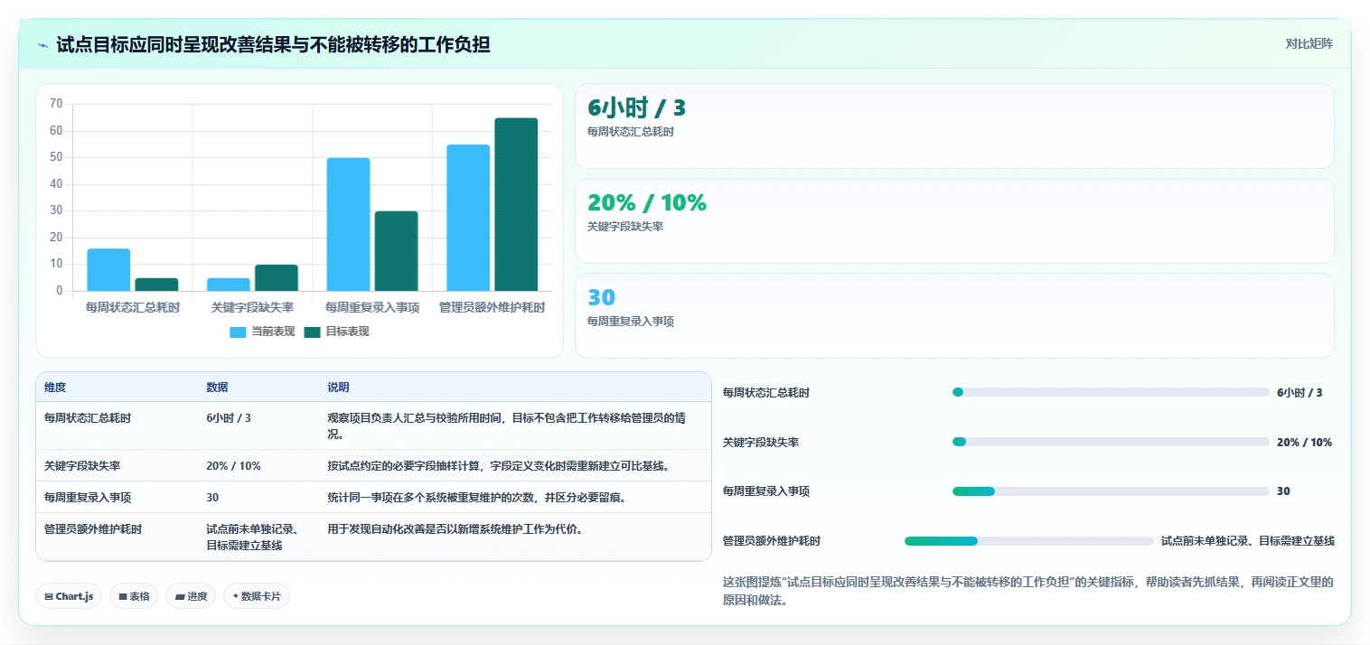
Task: Click table description starting 统计同一事项
Action: [476, 498]
